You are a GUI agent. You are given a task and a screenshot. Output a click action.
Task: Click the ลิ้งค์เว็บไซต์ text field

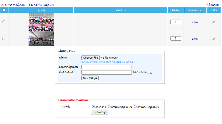coord(106,72)
